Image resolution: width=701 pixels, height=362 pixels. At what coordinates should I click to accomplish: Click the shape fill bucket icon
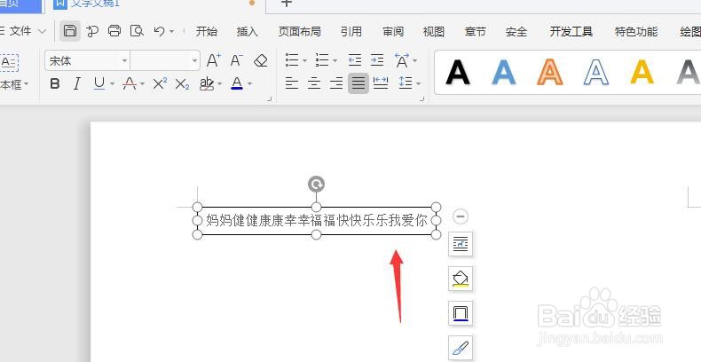461,279
